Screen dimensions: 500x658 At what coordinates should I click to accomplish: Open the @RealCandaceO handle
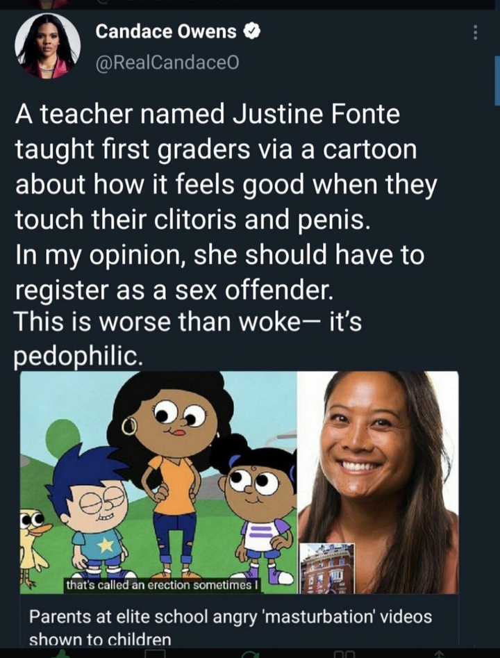(x=167, y=63)
